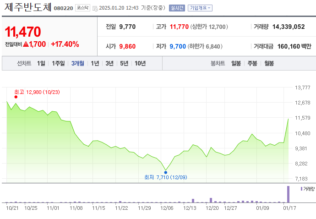316x219 pixels.
Task: Click the volume bar near 12/20
Action: click(211, 200)
